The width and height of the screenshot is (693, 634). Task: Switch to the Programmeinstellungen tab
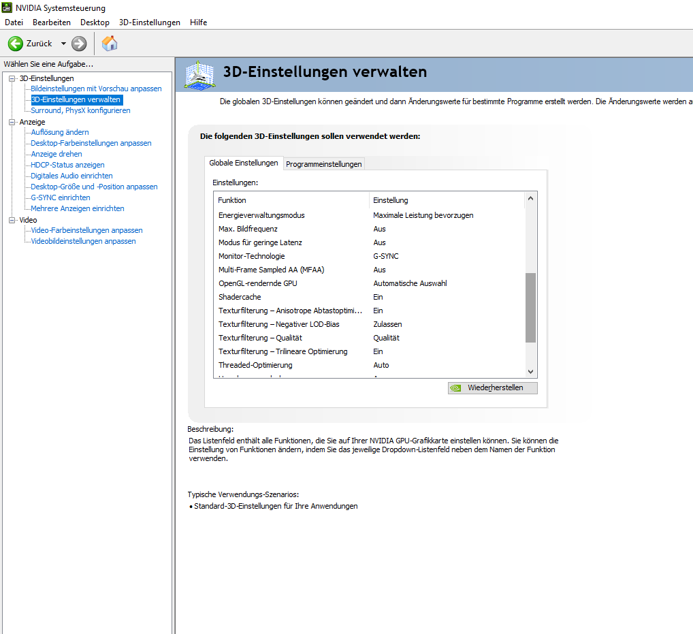[x=324, y=164]
